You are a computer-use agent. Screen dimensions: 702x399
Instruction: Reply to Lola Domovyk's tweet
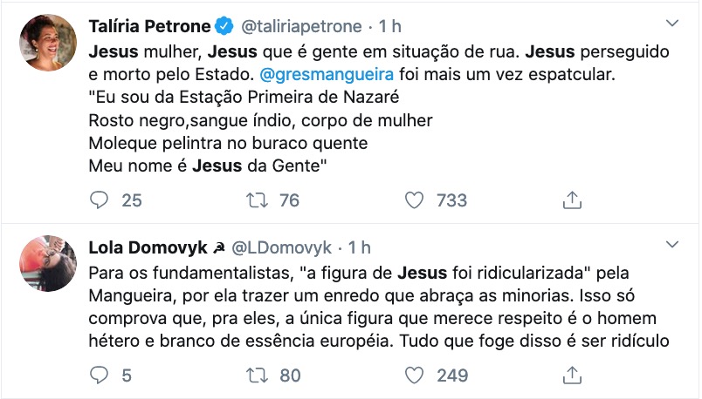pos(100,375)
